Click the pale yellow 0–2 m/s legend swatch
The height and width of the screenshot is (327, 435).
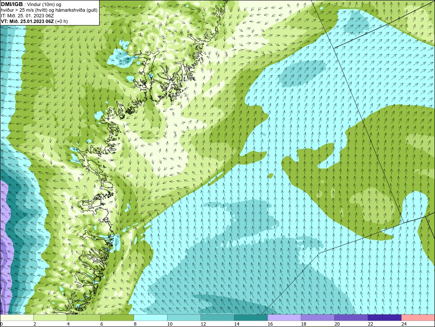coord(17,317)
